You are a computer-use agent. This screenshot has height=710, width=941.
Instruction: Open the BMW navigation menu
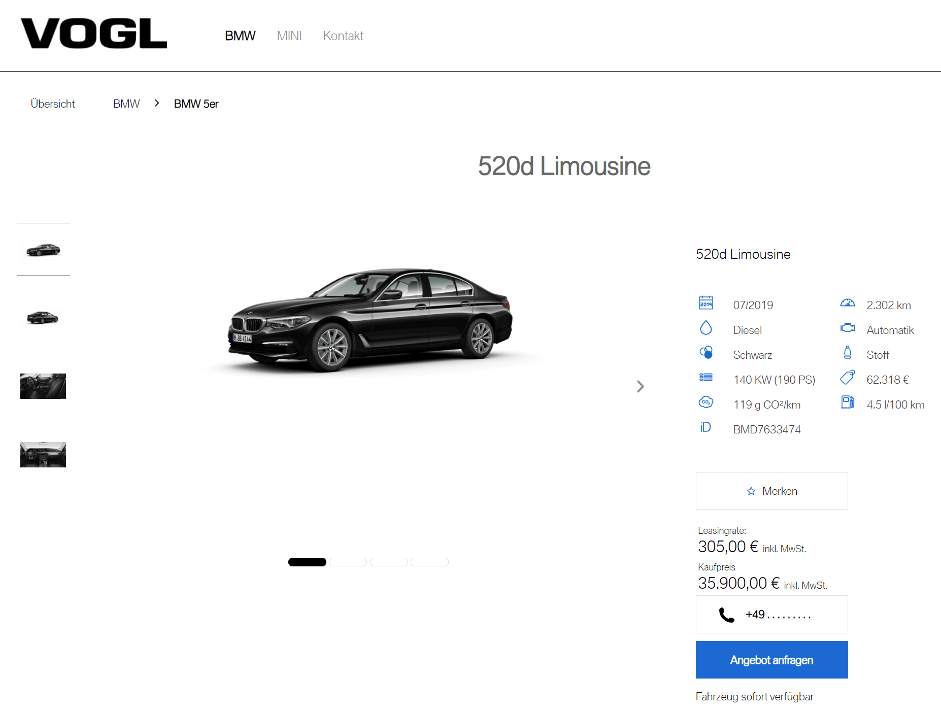[x=240, y=36]
